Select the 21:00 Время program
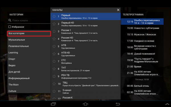Screen dimensions: 171x107 click(142, 66)
